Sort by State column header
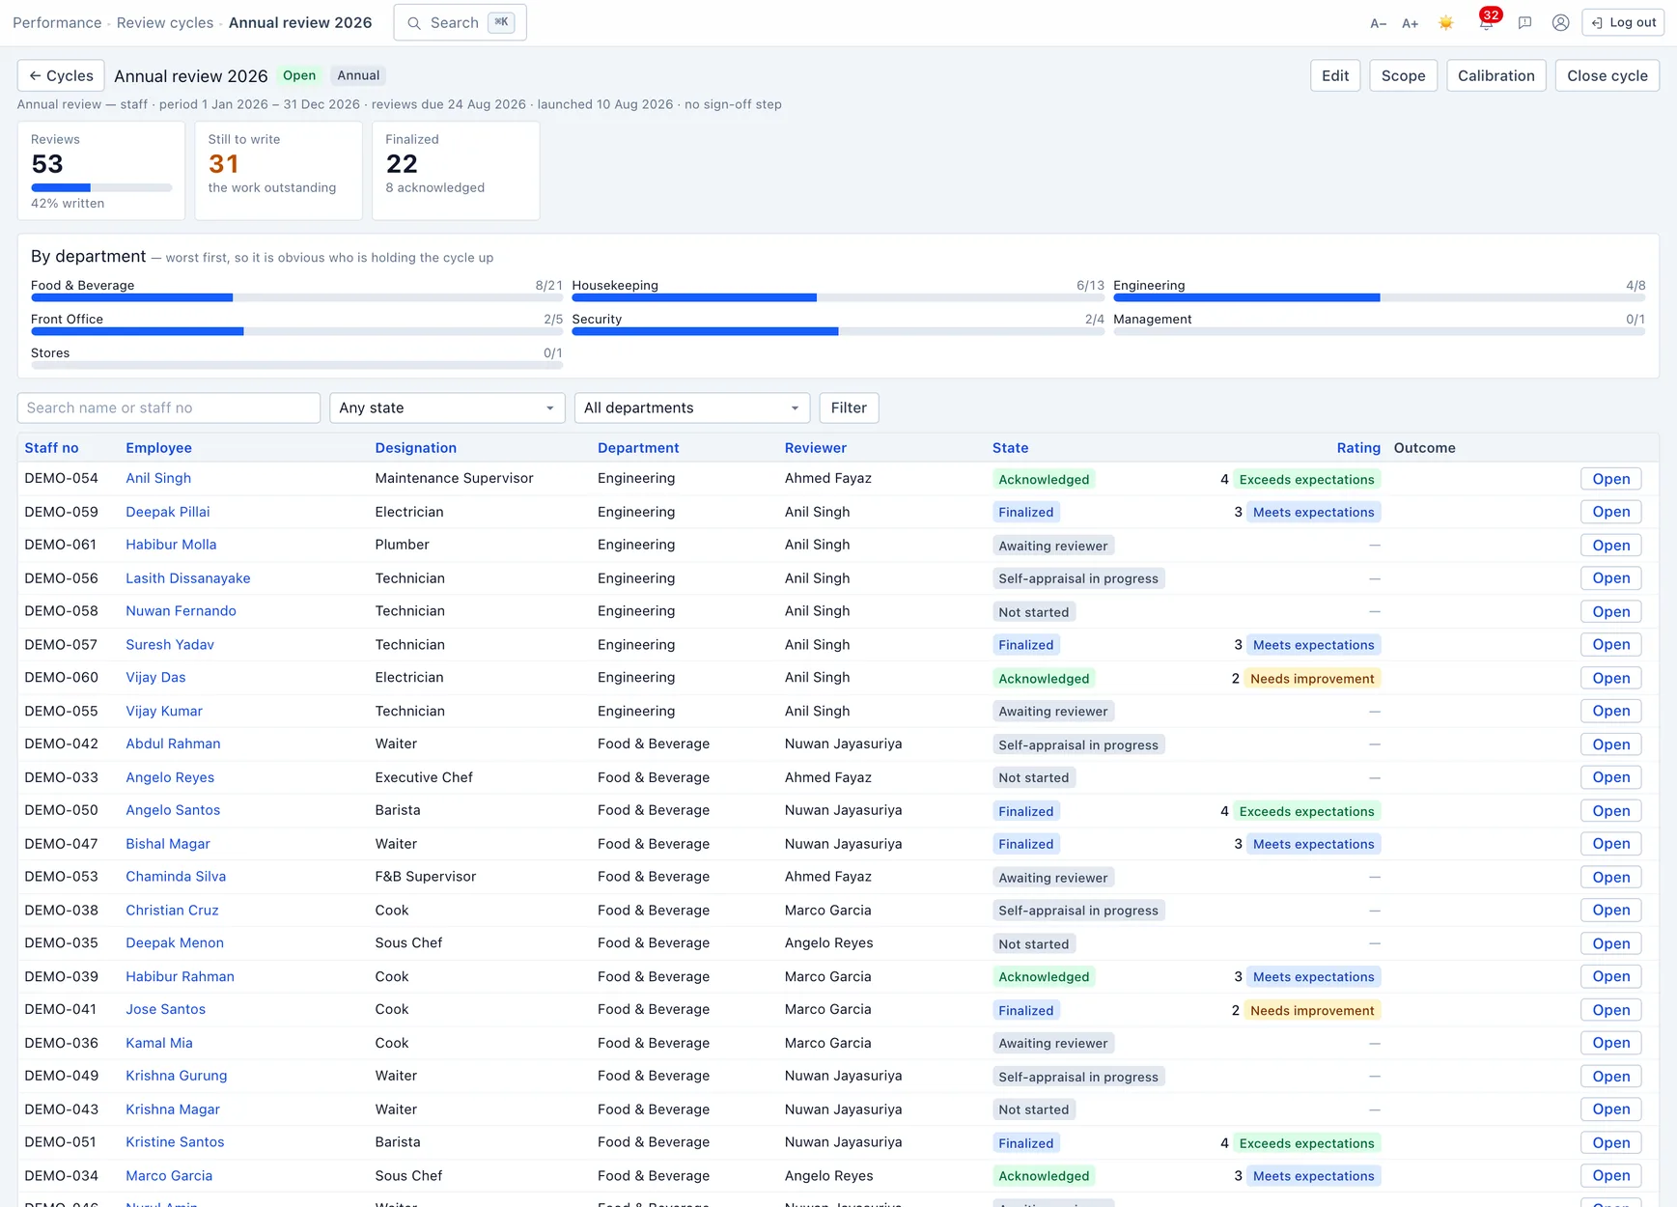 (1010, 448)
